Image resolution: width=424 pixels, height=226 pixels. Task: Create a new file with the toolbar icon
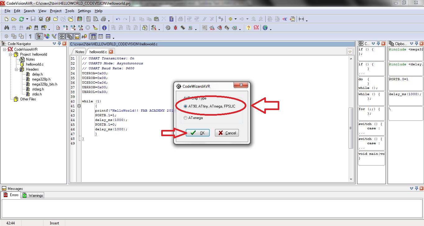[x=7, y=19]
